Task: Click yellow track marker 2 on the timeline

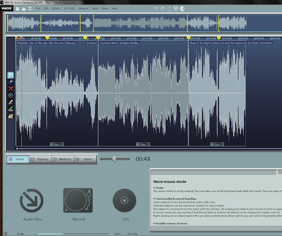Action: pos(47,38)
